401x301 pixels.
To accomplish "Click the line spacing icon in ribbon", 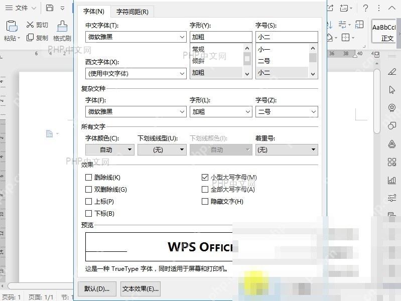I will coord(342,25).
